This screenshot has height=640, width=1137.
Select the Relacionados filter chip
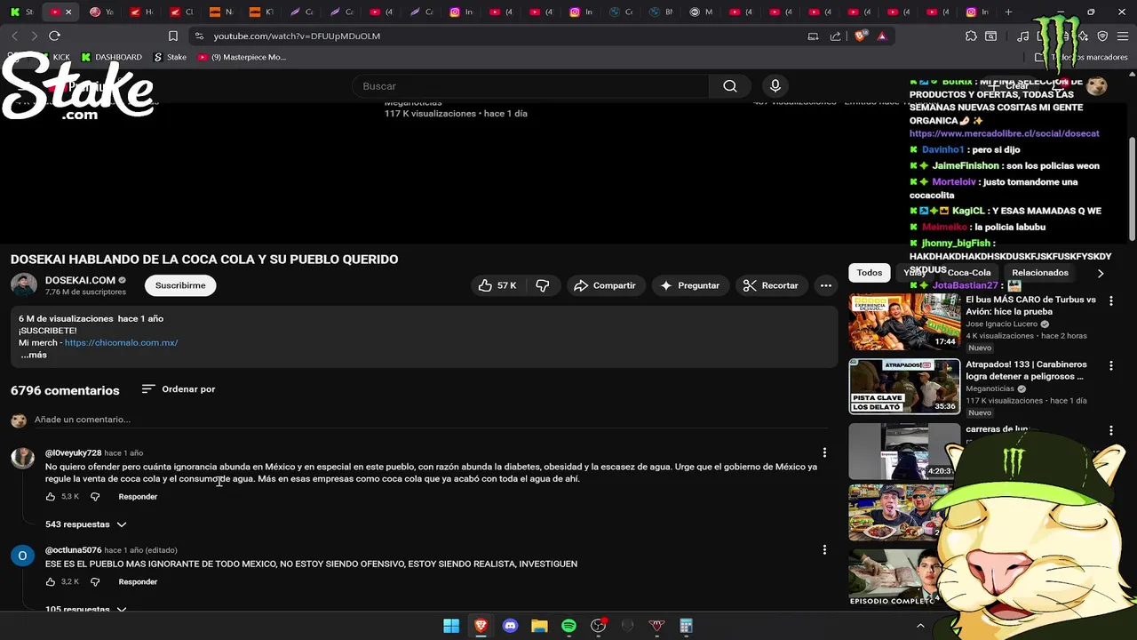[1040, 273]
